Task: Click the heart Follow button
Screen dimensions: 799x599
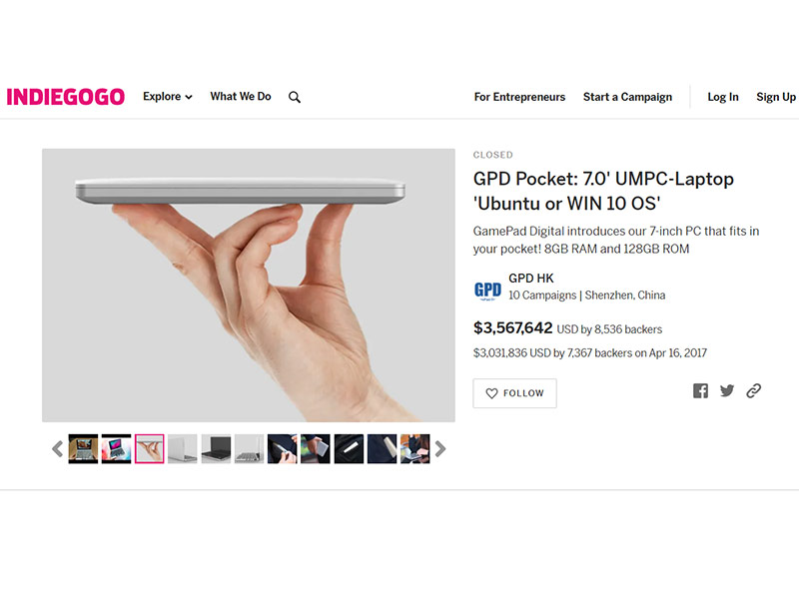Action: 514,393
